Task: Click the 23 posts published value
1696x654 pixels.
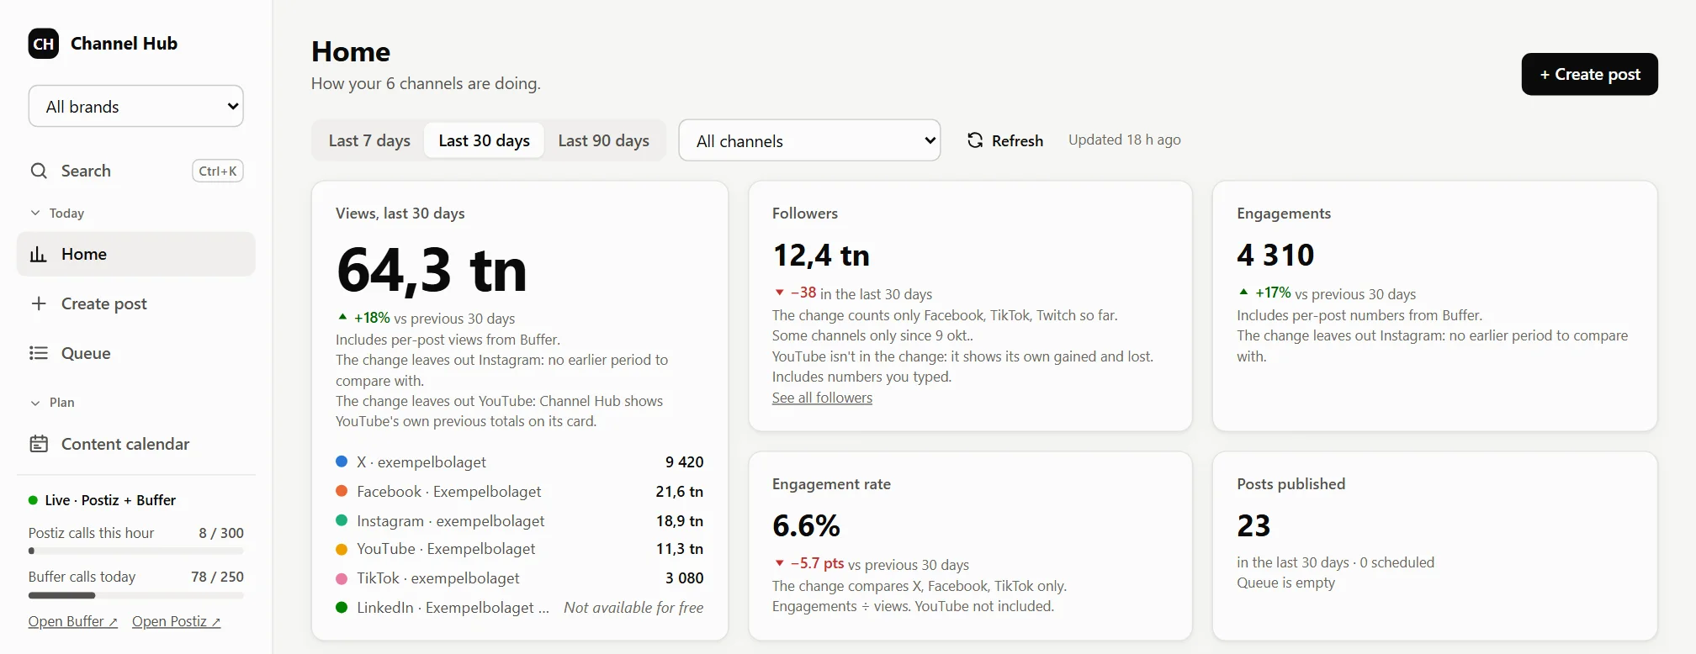Action: point(1253,525)
